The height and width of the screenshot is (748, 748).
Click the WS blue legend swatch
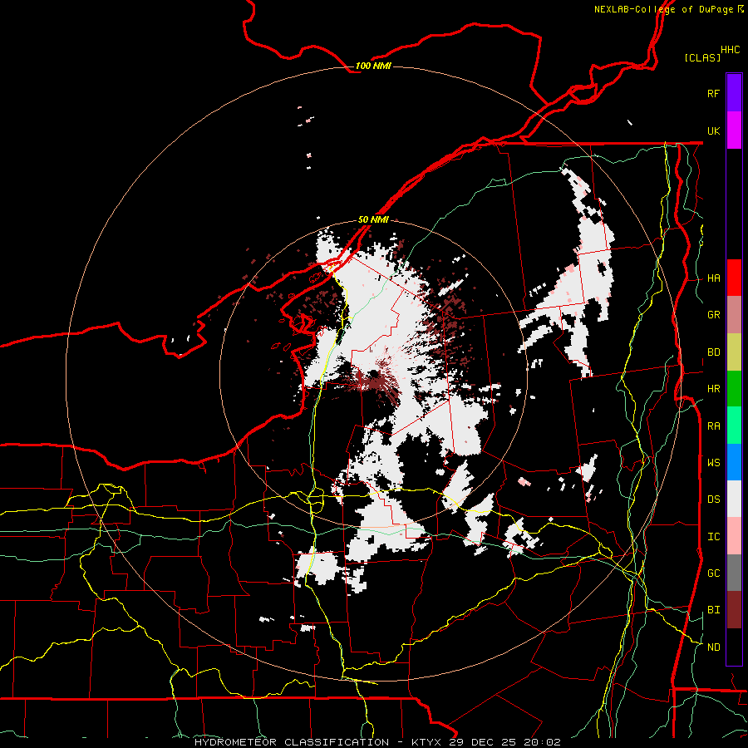(x=734, y=462)
